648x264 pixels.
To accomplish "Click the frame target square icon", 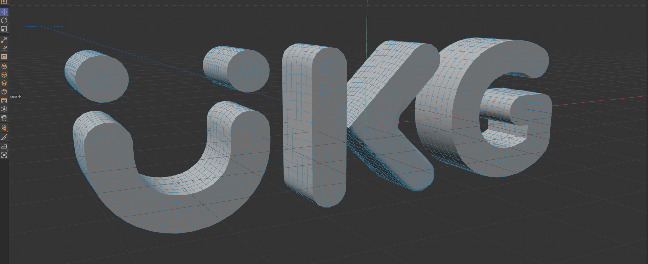I will tap(4, 155).
